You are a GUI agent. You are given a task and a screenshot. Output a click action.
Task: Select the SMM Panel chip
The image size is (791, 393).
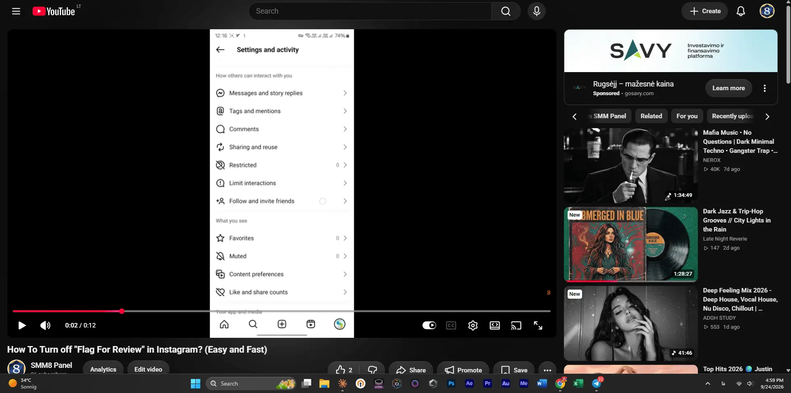609,116
